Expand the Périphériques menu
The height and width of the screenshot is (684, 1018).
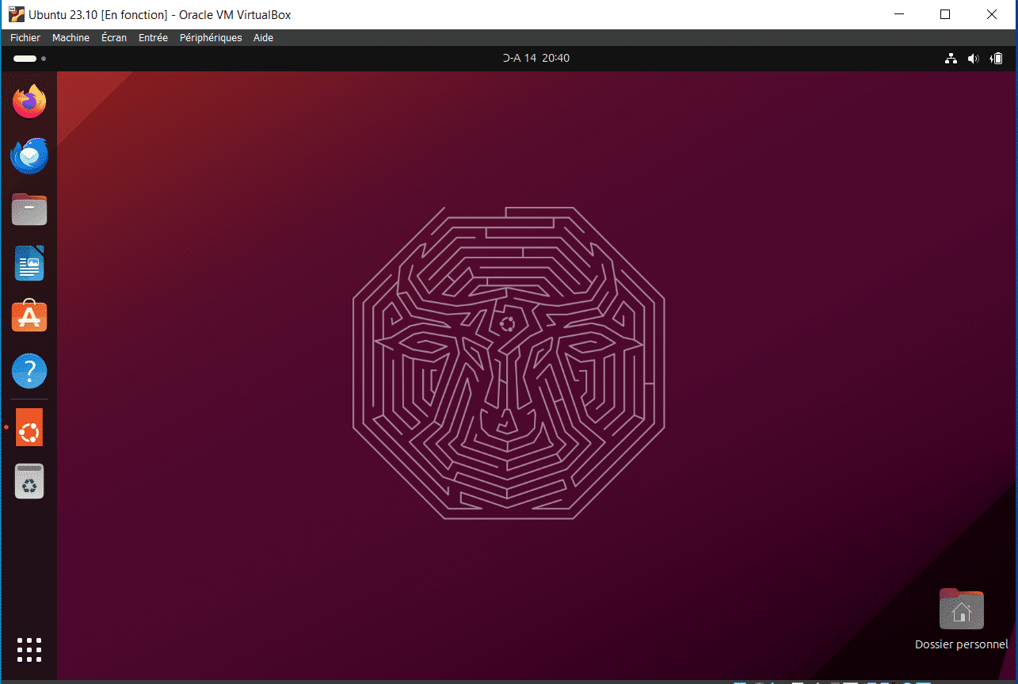point(210,37)
